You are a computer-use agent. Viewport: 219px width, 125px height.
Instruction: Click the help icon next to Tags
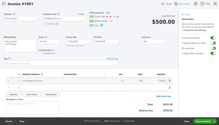click(x=9, y=59)
